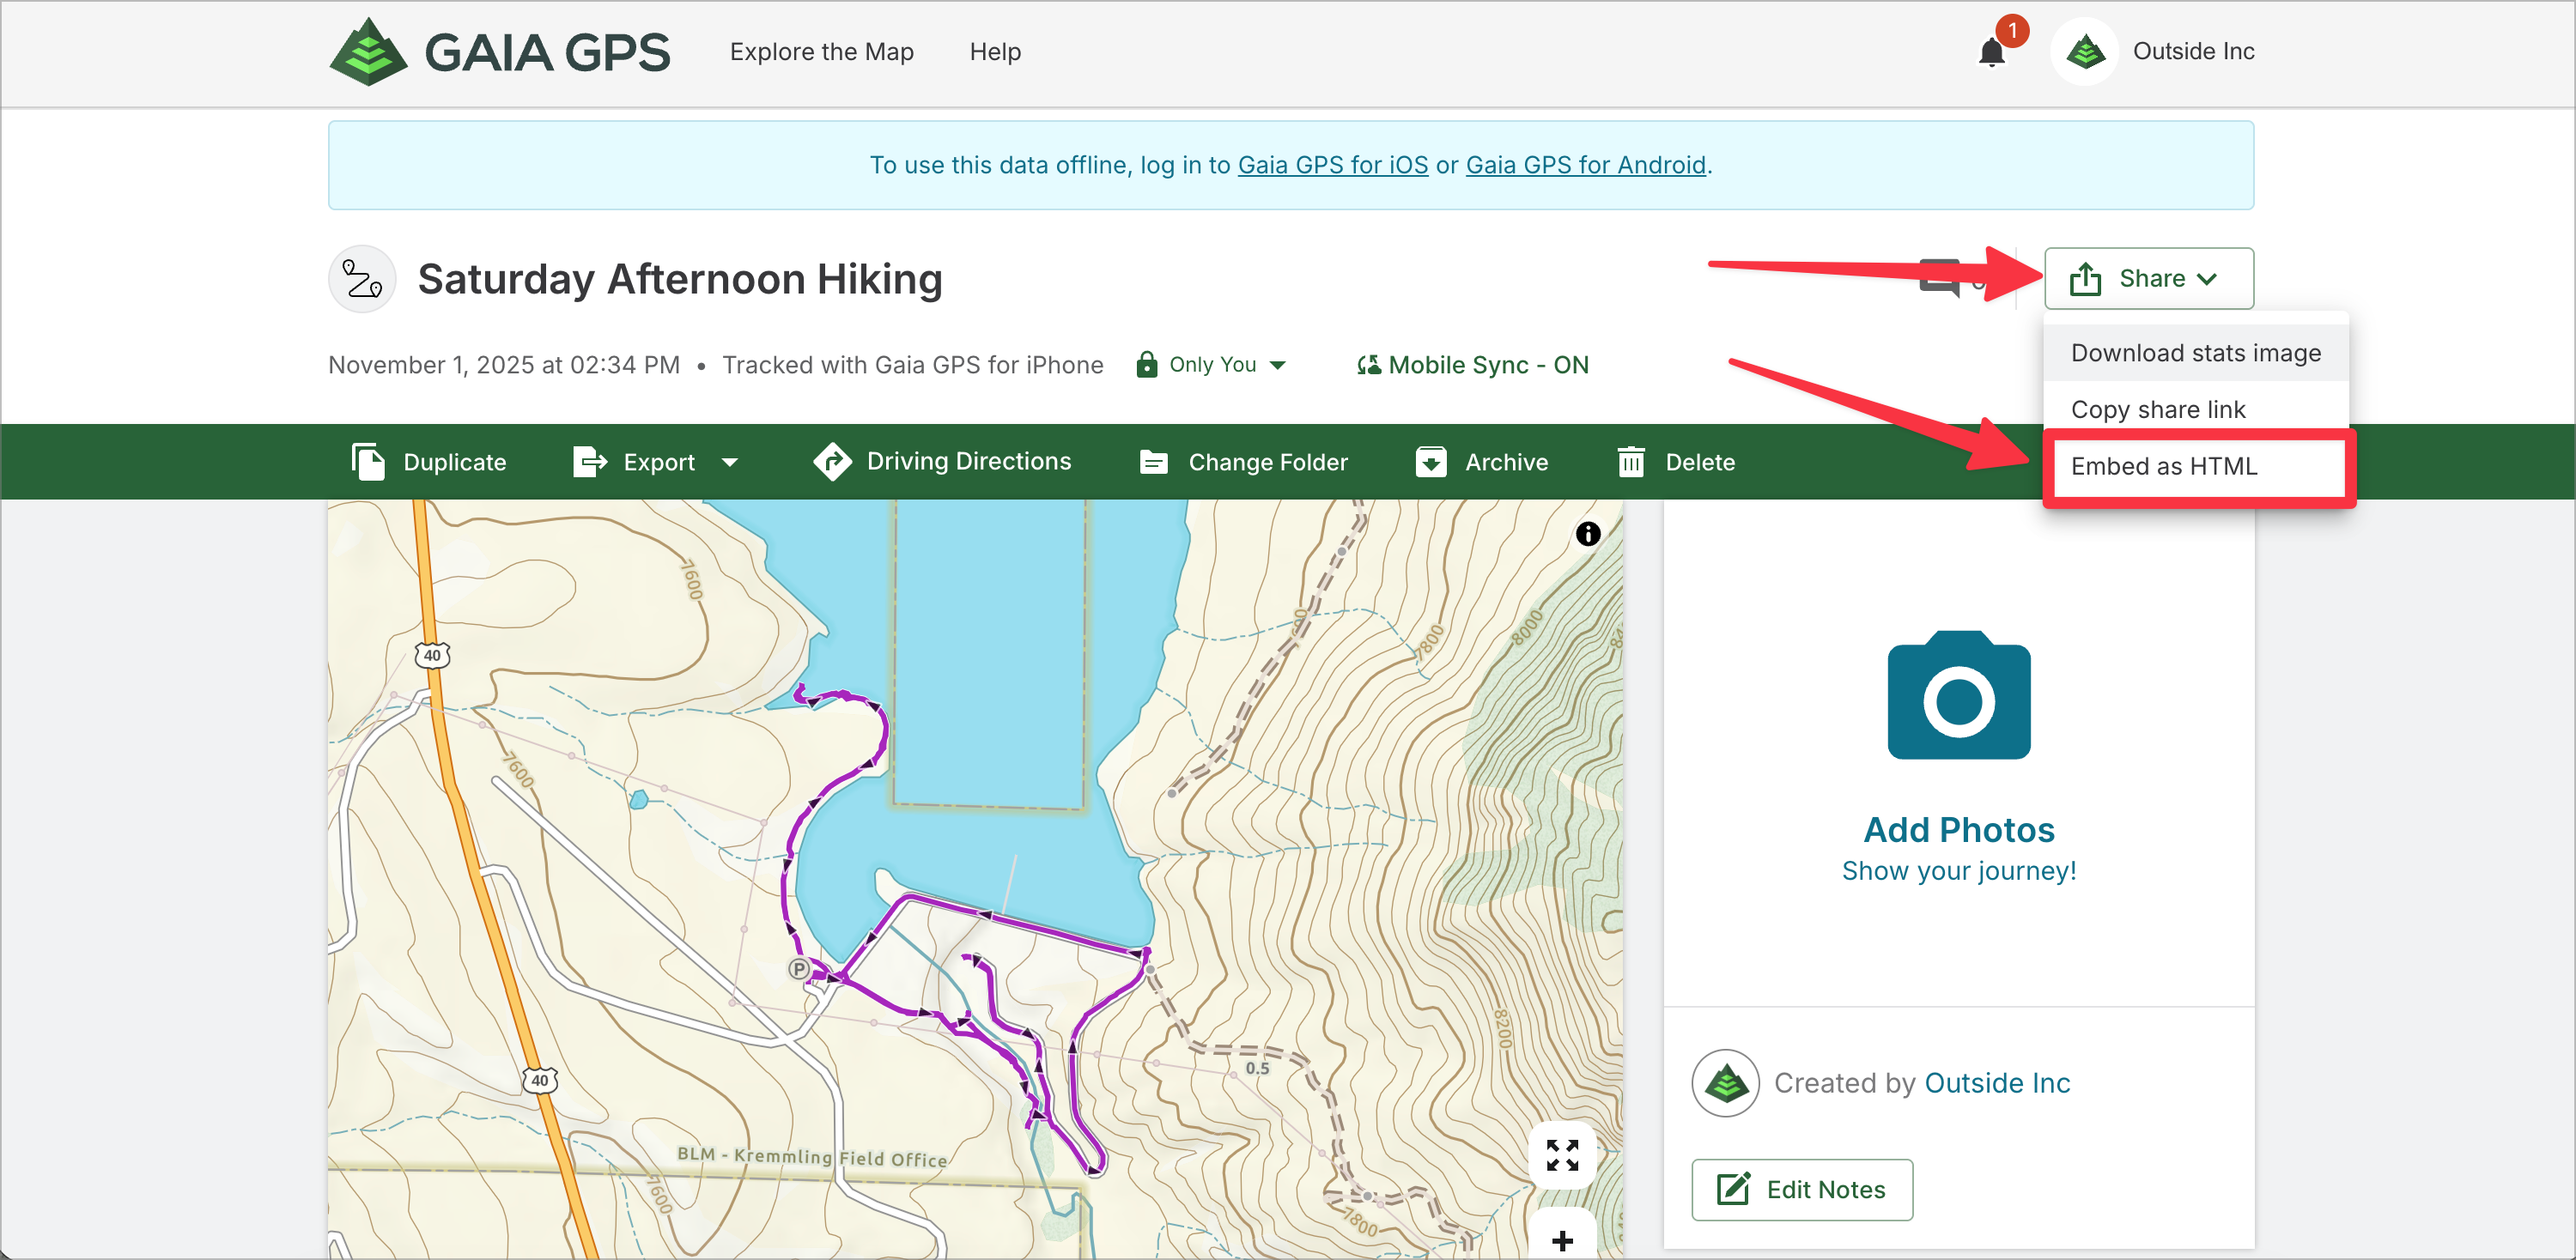Choose Copy share link option
This screenshot has width=2576, height=1260.
[2157, 409]
